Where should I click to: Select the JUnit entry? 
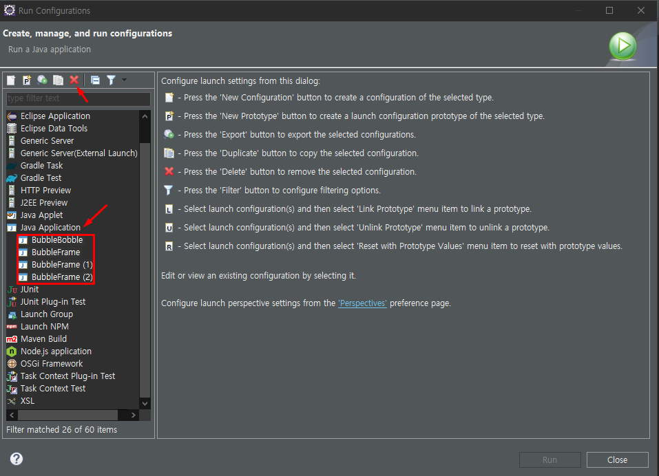click(x=30, y=290)
